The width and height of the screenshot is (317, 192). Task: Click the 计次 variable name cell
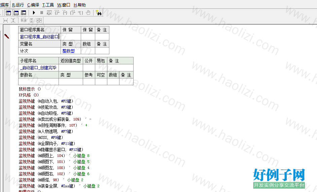39,51
